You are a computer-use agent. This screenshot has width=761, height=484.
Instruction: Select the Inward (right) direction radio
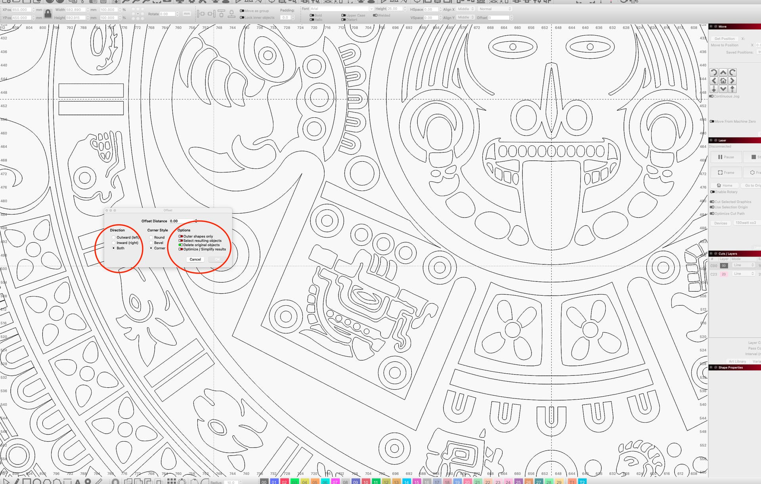(x=114, y=243)
